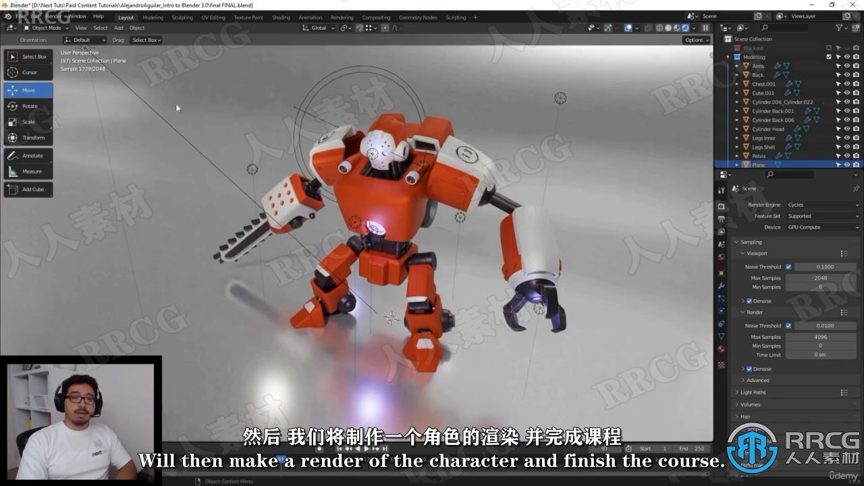Select the Select Box tool

28,57
